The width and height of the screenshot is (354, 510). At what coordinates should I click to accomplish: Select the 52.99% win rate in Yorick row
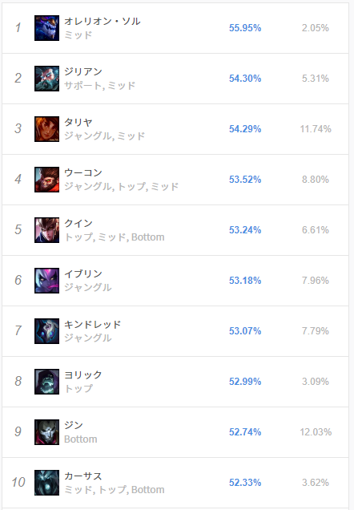pos(245,382)
